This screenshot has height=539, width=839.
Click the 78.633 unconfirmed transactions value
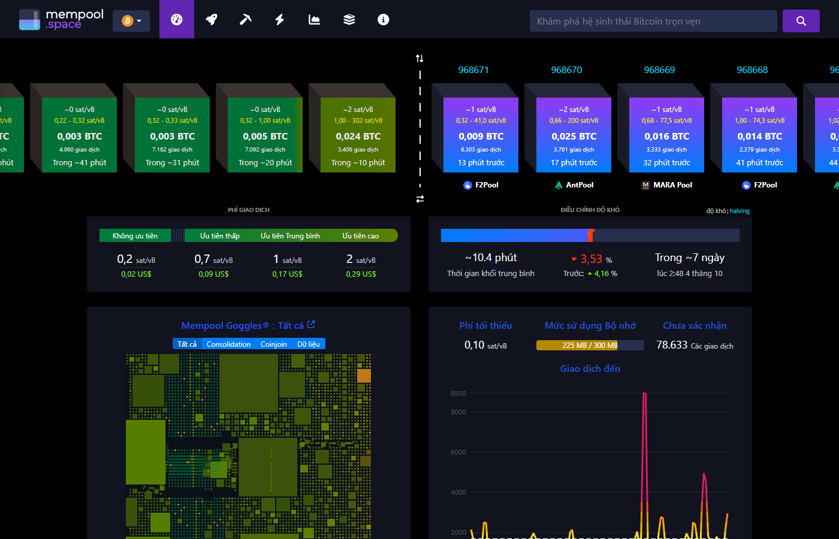point(672,345)
